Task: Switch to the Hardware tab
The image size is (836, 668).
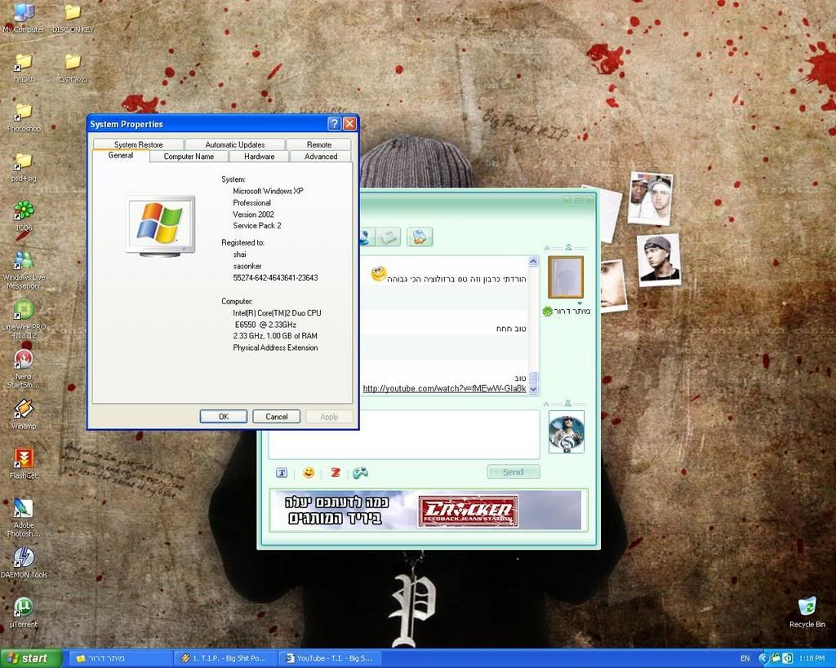Action: tap(259, 157)
